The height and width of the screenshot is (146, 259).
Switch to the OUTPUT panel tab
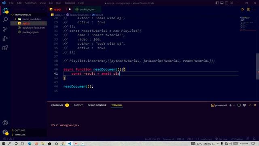pyautogui.click(x=78, y=105)
